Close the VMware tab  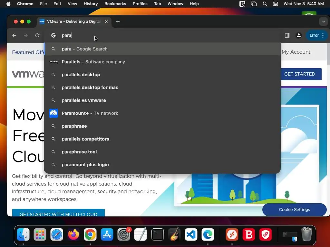tap(106, 22)
